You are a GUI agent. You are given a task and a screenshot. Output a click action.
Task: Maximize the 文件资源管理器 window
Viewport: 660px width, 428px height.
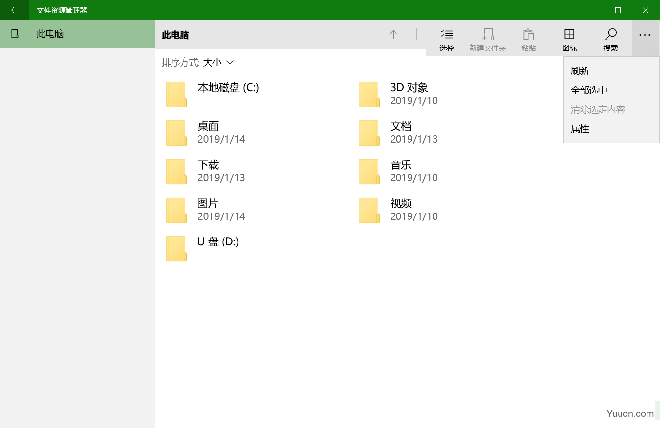click(x=618, y=10)
